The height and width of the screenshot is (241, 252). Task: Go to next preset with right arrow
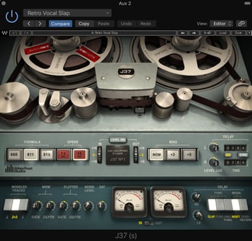tap(40, 23)
